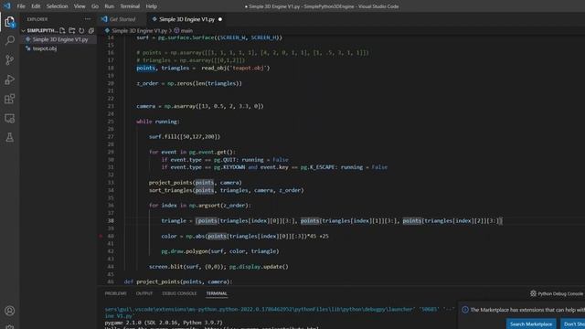Click the camera np.asarray assignment

200,106
